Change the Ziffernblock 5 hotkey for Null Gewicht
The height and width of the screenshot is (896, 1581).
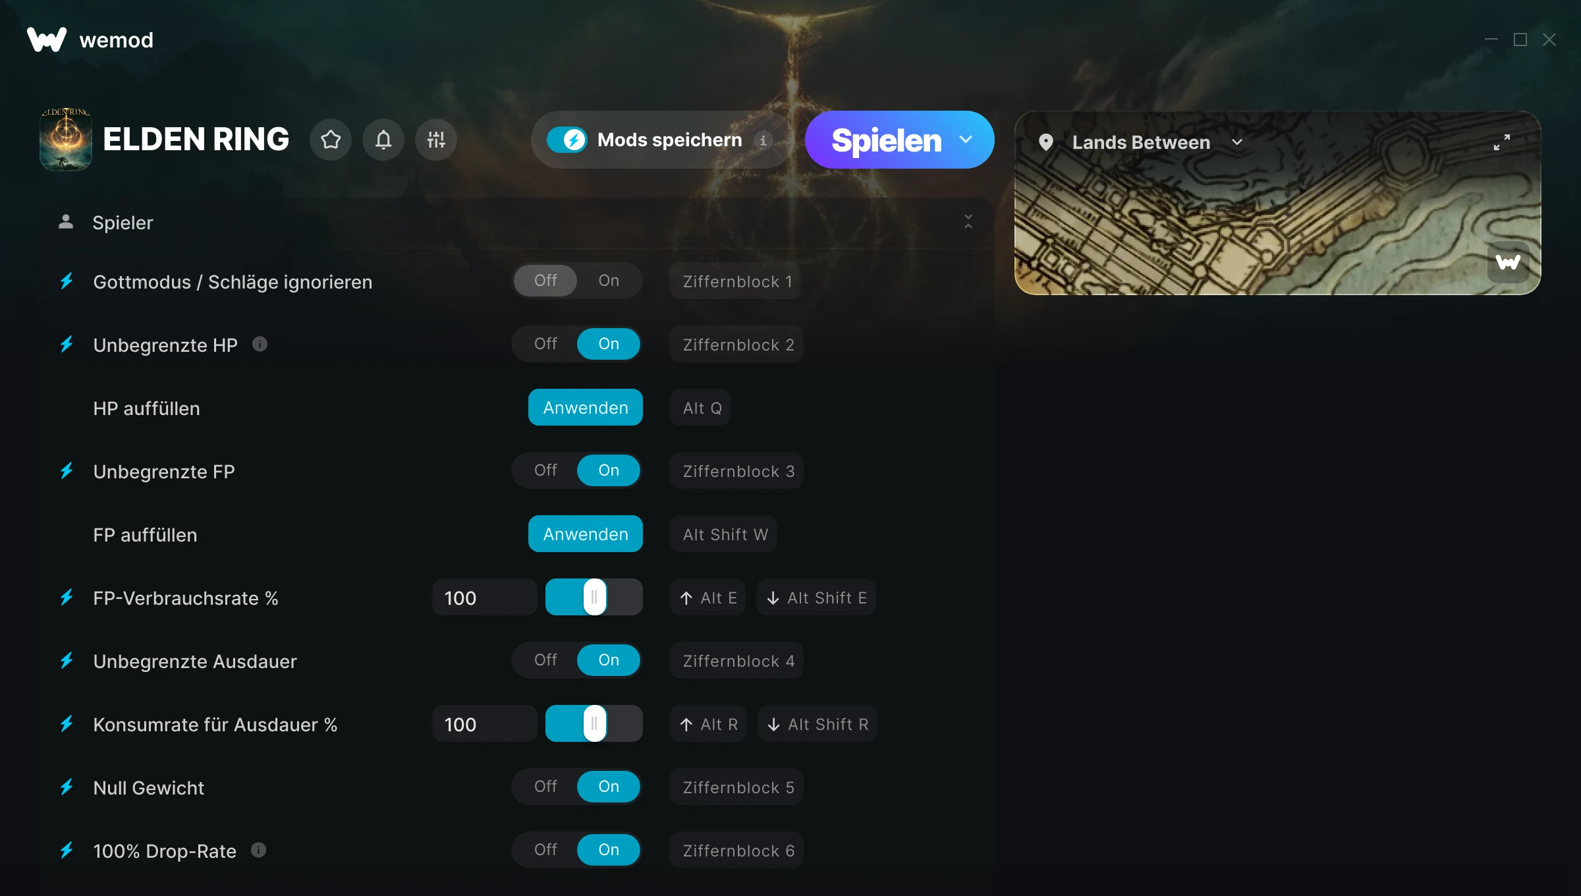pyautogui.click(x=737, y=787)
